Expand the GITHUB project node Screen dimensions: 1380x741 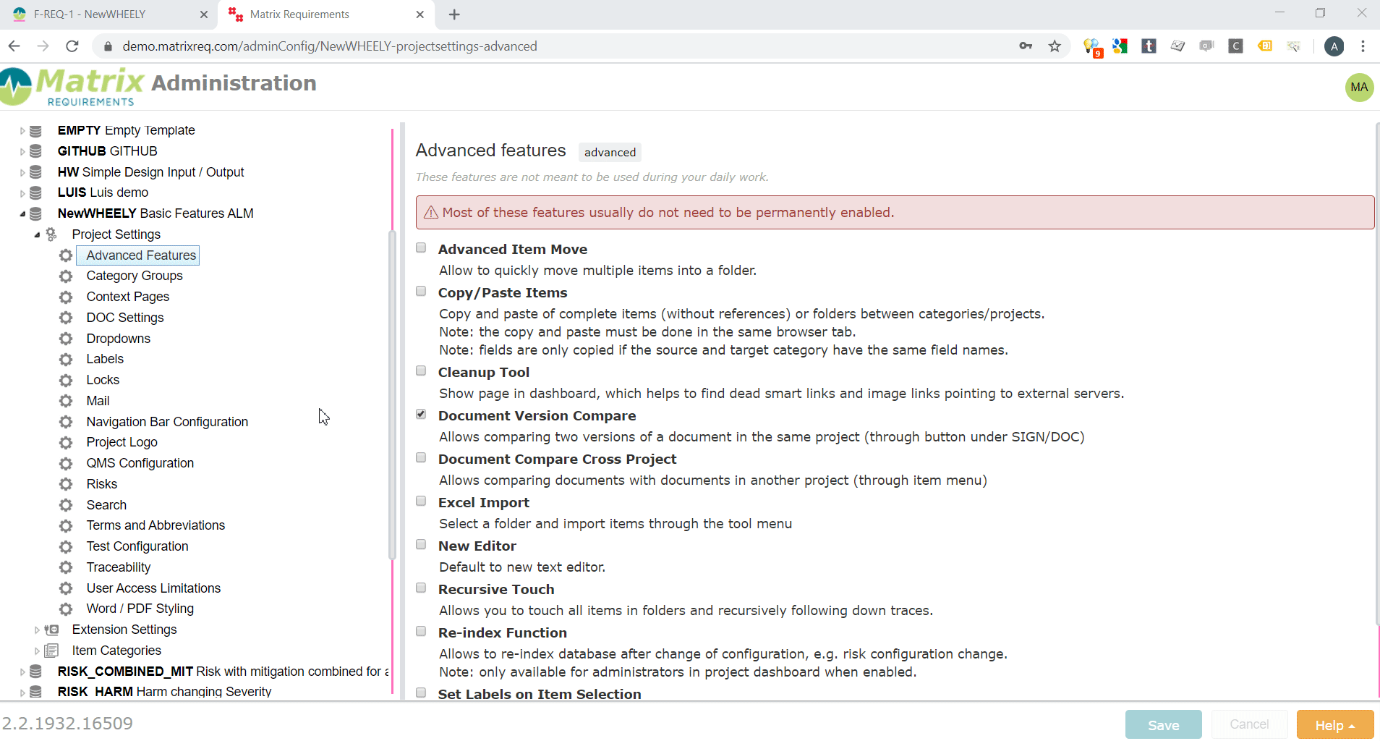(x=22, y=152)
